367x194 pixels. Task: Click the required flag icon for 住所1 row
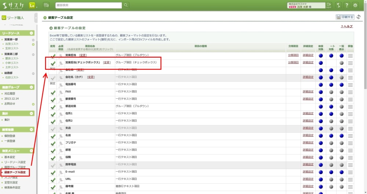point(61,114)
